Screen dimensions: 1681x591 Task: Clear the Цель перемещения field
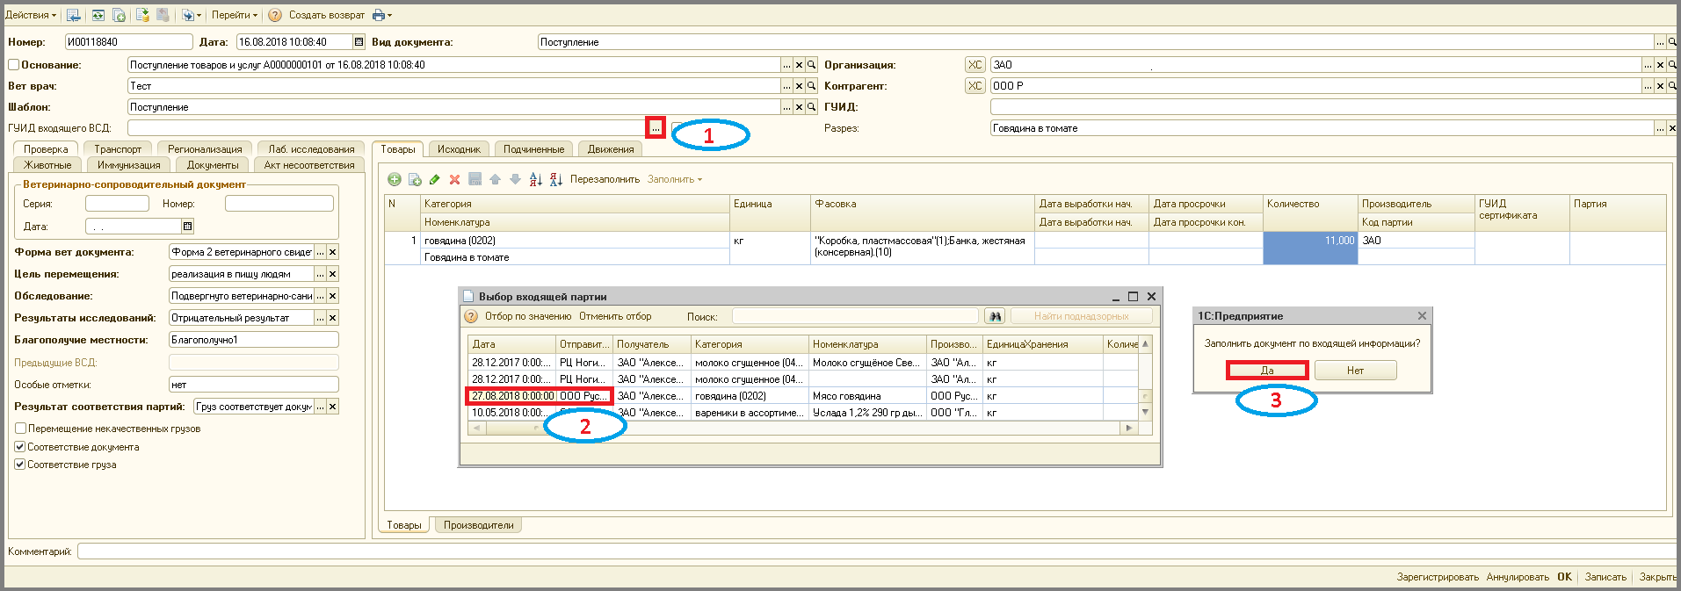pos(333,274)
